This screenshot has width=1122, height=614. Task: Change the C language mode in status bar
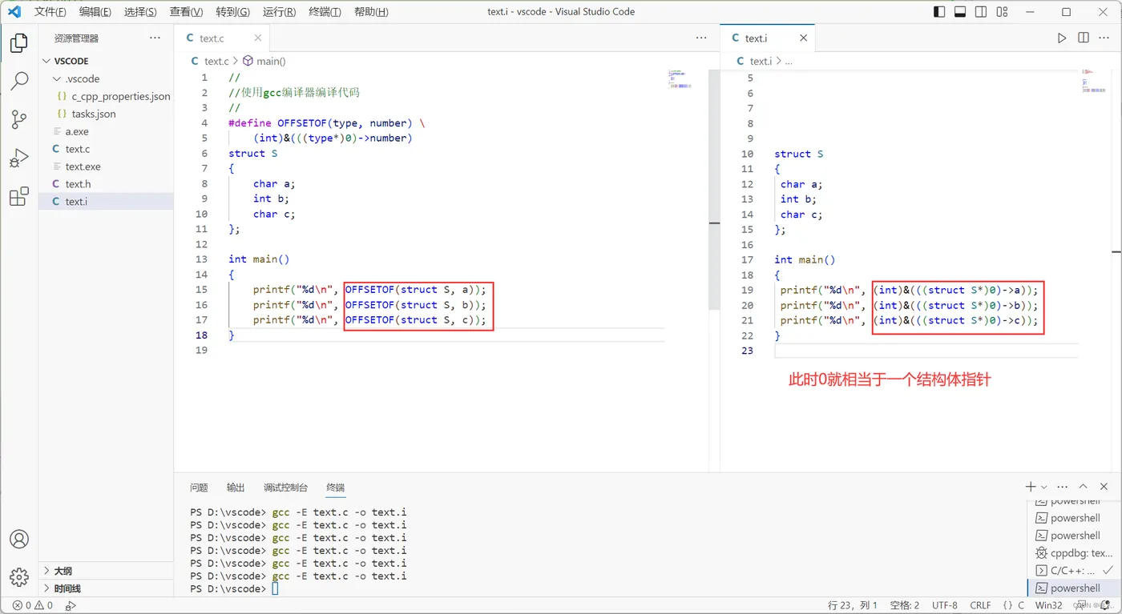tap(1021, 605)
